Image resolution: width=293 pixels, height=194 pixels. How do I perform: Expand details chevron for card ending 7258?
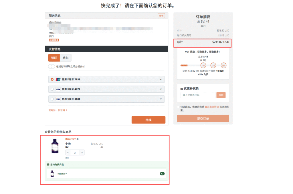click(x=161, y=79)
